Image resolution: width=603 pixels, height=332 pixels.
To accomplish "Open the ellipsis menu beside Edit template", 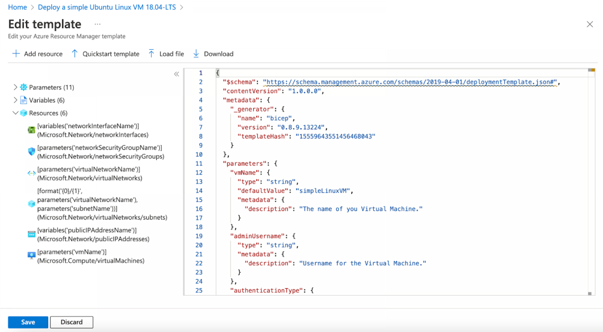I will pyautogui.click(x=97, y=24).
